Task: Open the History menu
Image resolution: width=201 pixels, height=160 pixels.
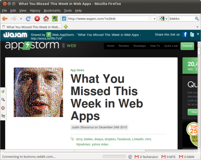Action: [35, 10]
